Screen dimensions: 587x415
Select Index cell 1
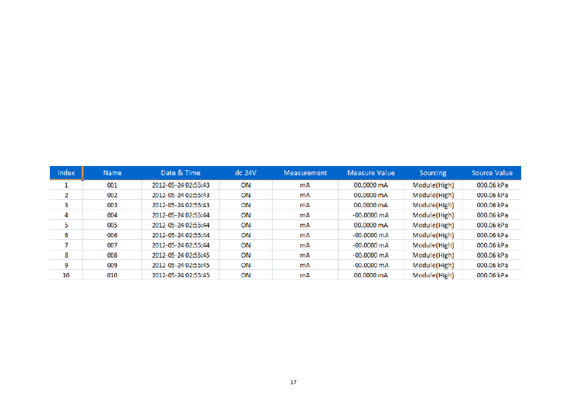pos(66,185)
